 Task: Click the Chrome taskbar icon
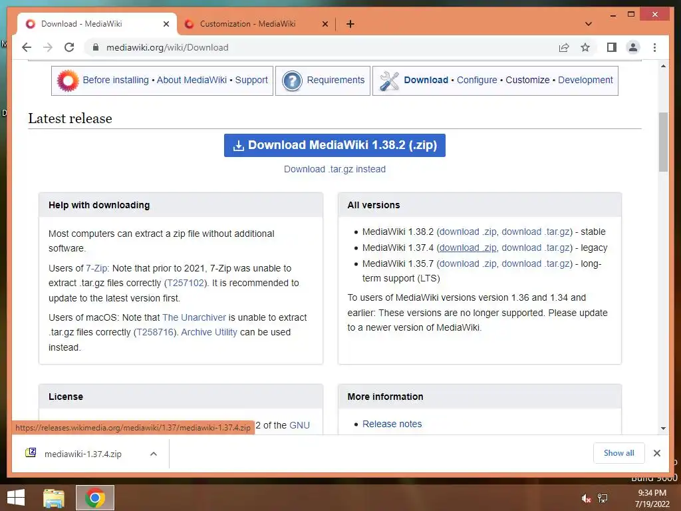95,498
